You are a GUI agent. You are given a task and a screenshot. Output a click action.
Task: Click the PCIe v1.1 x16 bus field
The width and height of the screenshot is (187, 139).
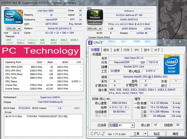click(129, 24)
